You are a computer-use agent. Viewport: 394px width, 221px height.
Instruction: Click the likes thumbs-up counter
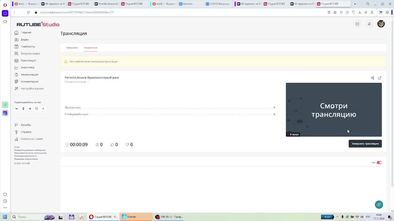click(x=114, y=145)
